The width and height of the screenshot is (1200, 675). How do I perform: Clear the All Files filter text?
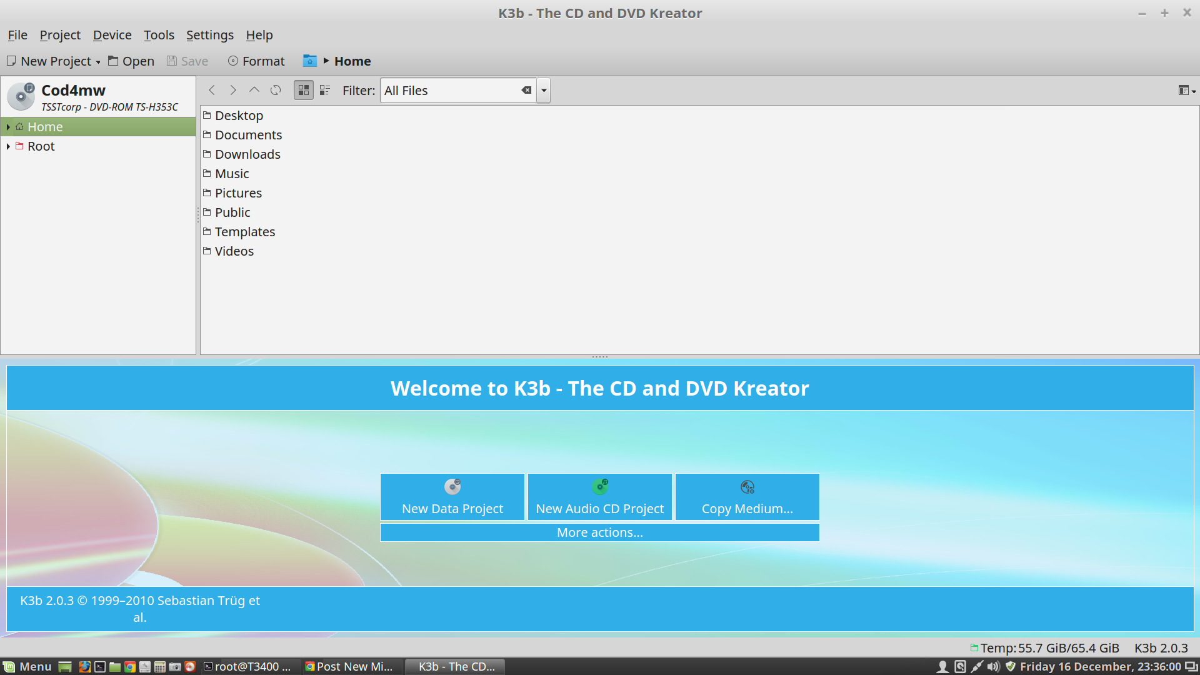click(526, 91)
